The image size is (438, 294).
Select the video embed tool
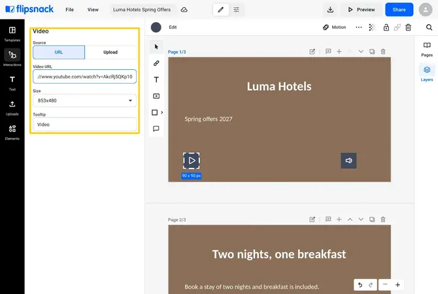[x=156, y=96]
